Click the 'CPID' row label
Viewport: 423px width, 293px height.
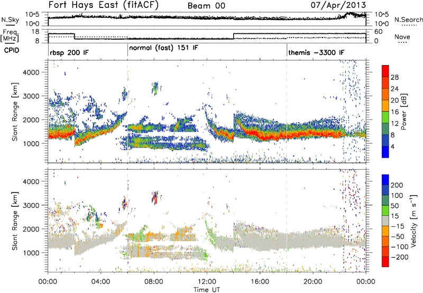coord(12,50)
